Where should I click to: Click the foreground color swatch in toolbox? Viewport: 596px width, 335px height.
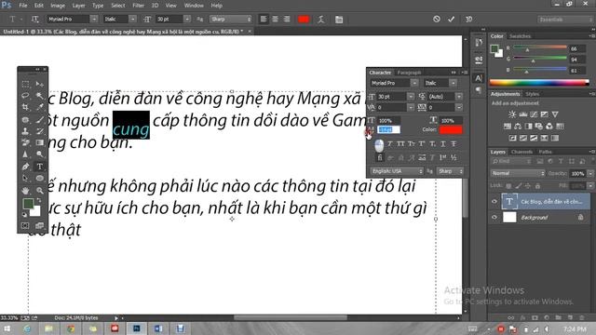coord(28,204)
